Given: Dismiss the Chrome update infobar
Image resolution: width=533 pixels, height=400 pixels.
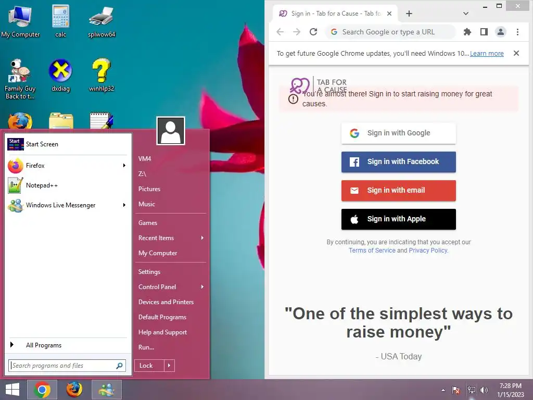Looking at the screenshot, I should click(516, 53).
